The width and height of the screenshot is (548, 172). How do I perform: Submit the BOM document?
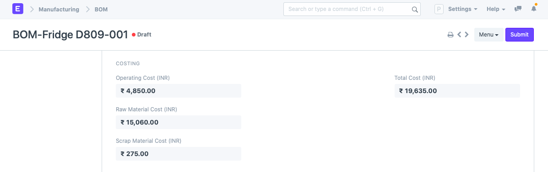click(519, 35)
